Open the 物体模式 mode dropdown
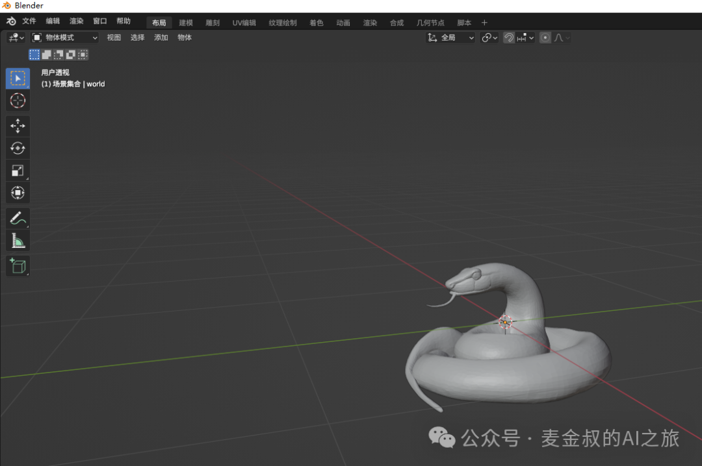Image resolution: width=702 pixels, height=466 pixels. [x=65, y=38]
